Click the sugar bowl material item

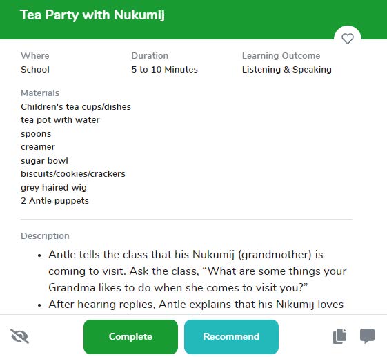tap(44, 161)
